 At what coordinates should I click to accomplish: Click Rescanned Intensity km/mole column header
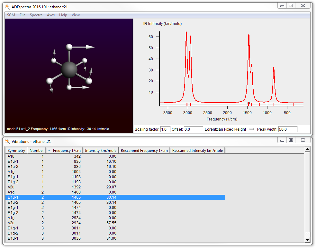[197, 150]
